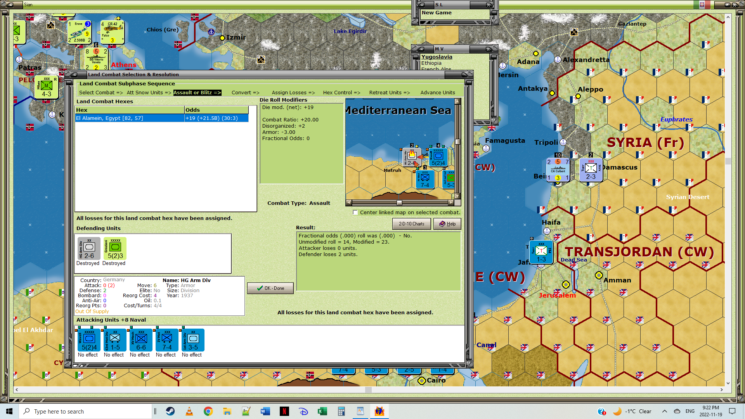Enable center linked map on selected combat

click(x=355, y=213)
